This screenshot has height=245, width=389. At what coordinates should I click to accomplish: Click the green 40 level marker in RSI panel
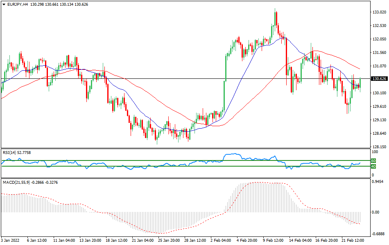(x=373, y=167)
